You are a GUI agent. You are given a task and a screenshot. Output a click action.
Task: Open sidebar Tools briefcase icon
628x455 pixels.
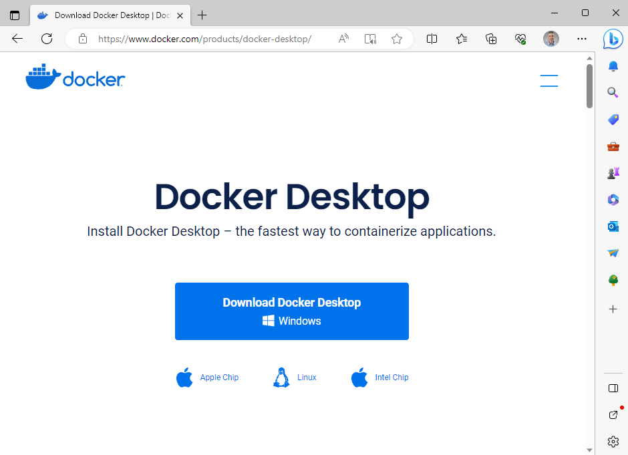613,146
